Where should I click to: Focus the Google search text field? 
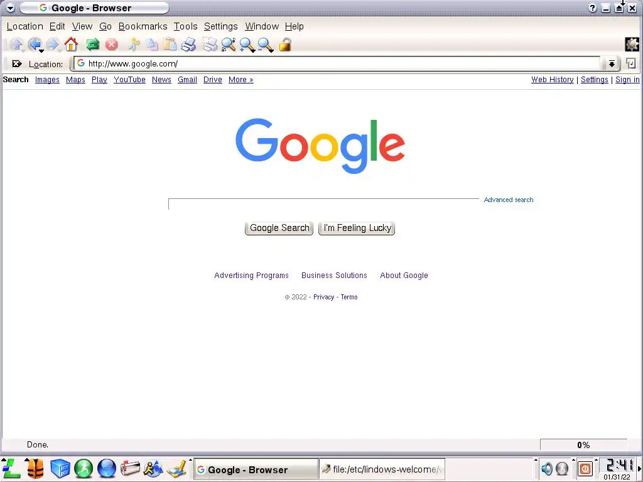pos(323,204)
